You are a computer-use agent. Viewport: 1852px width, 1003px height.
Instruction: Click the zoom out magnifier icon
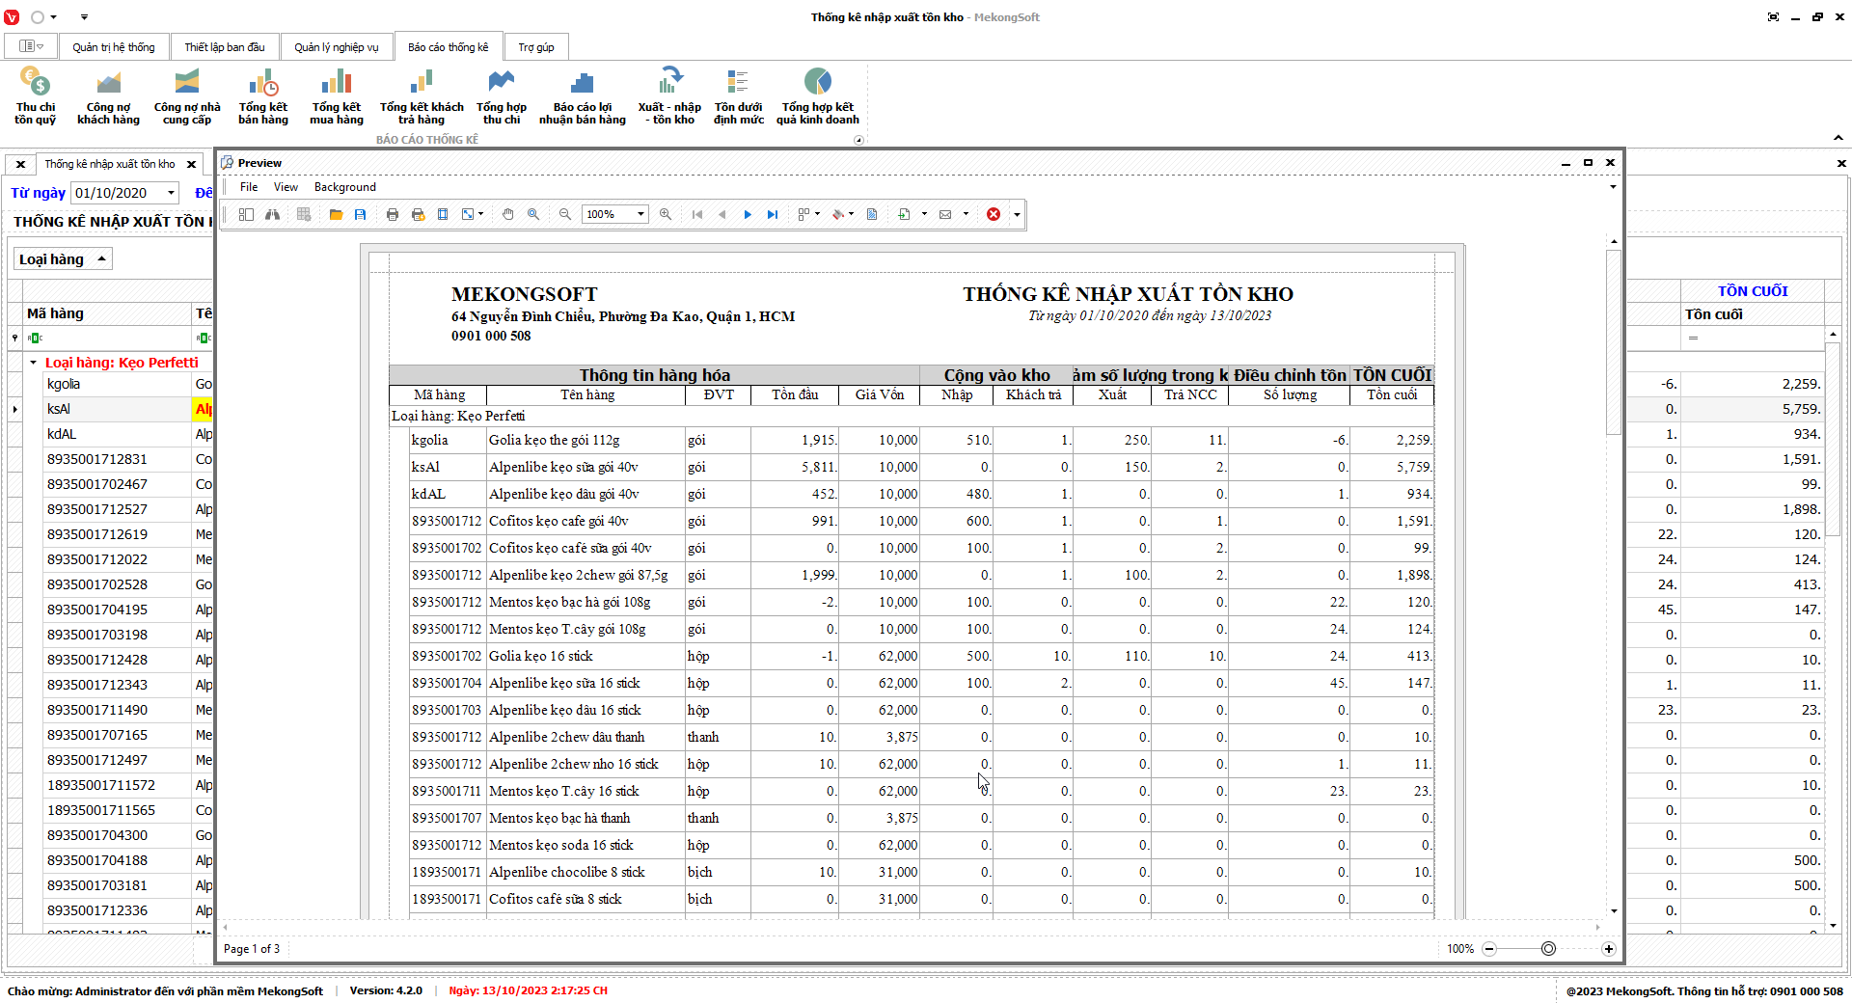(x=565, y=214)
